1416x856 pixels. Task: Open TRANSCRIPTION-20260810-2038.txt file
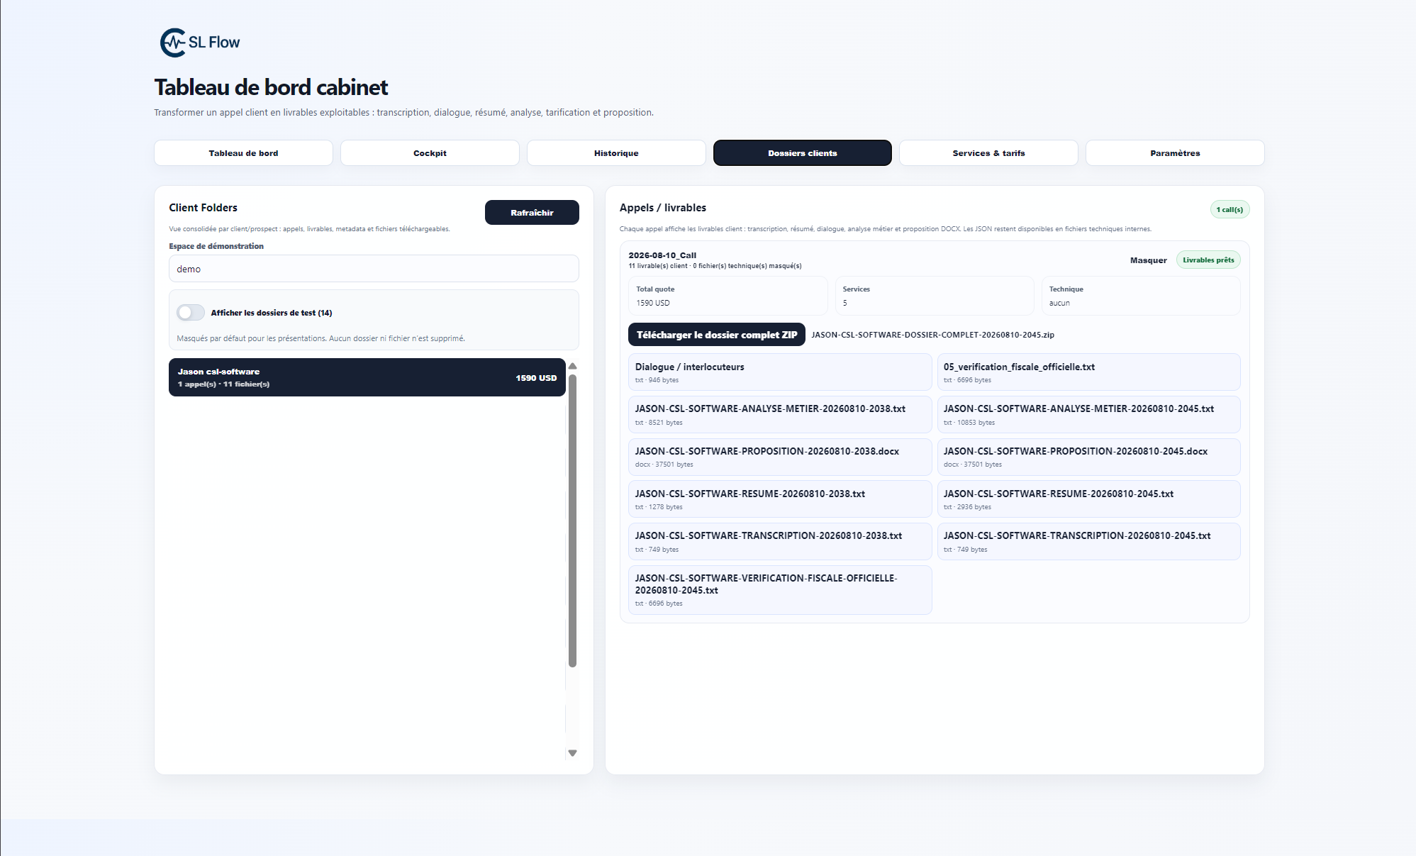point(780,542)
